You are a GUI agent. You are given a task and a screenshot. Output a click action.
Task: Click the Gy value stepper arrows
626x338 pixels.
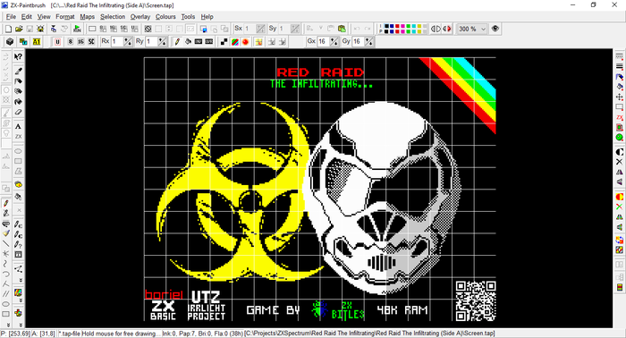point(368,41)
